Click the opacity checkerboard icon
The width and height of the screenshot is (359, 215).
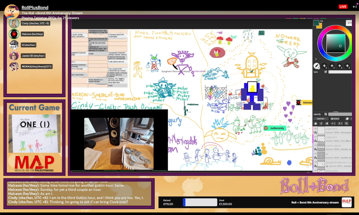(x=326, y=114)
